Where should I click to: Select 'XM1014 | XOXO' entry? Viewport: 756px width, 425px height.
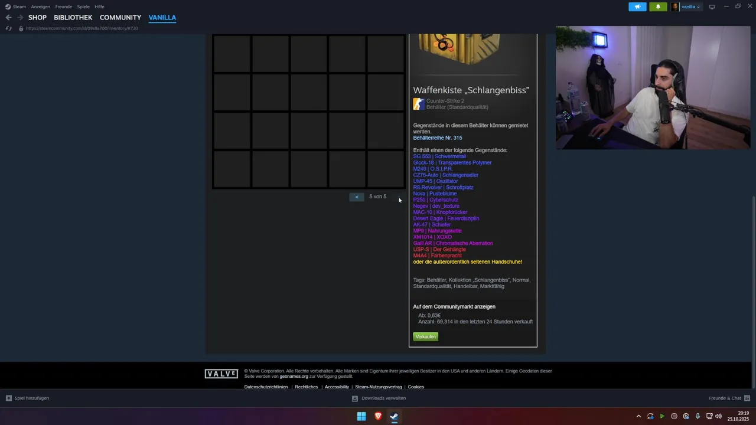pos(432,237)
